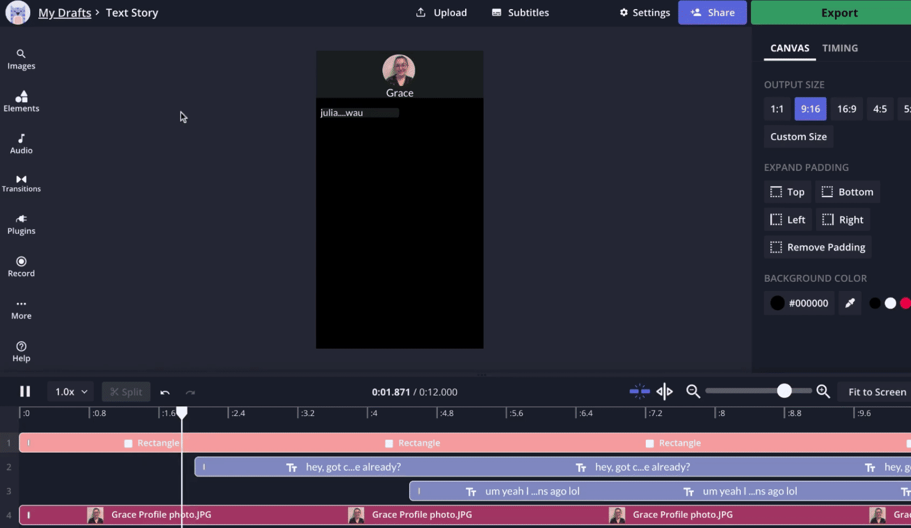Toggle timeline snapping icon
The height and width of the screenshot is (528, 911).
point(639,392)
